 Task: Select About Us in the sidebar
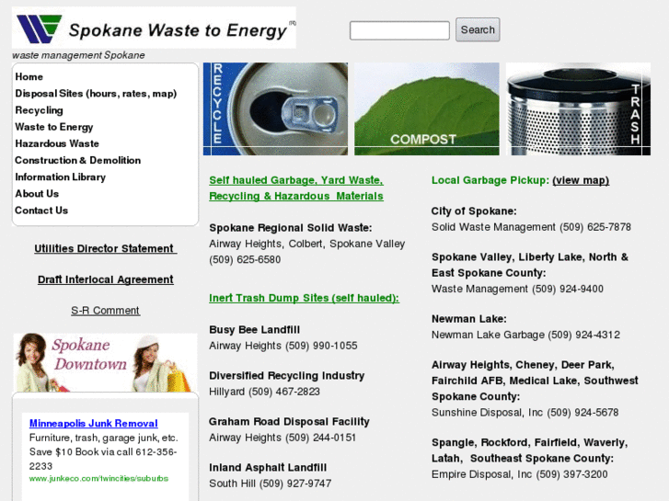tap(37, 193)
